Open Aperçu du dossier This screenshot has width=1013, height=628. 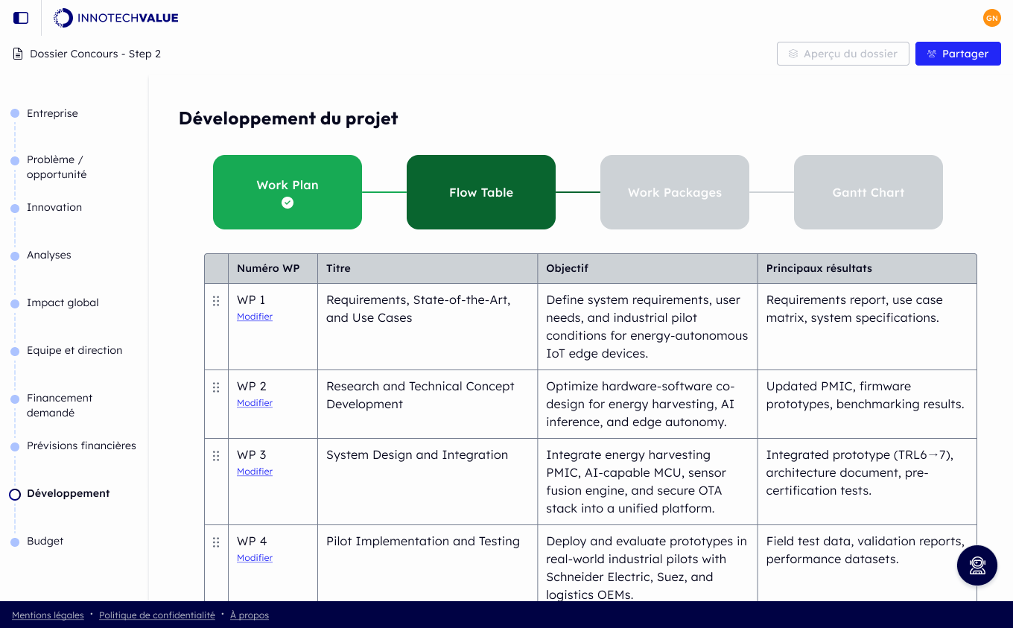tap(842, 53)
